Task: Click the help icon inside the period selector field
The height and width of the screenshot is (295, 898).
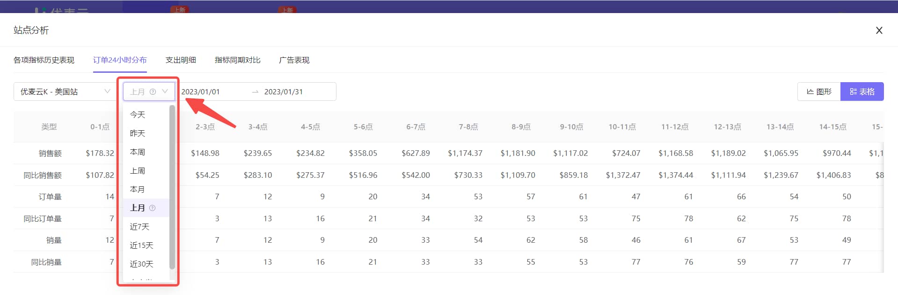Action: click(x=153, y=91)
